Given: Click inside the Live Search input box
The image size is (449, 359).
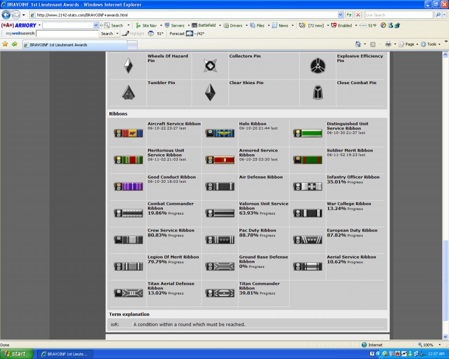Looking at the screenshot, I should click(398, 15).
